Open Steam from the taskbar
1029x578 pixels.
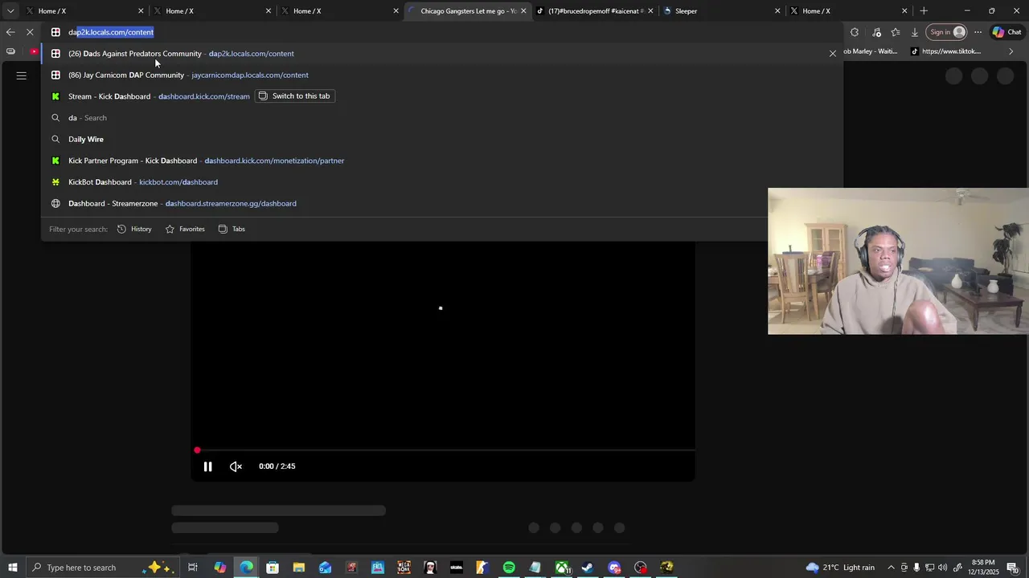coord(588,568)
